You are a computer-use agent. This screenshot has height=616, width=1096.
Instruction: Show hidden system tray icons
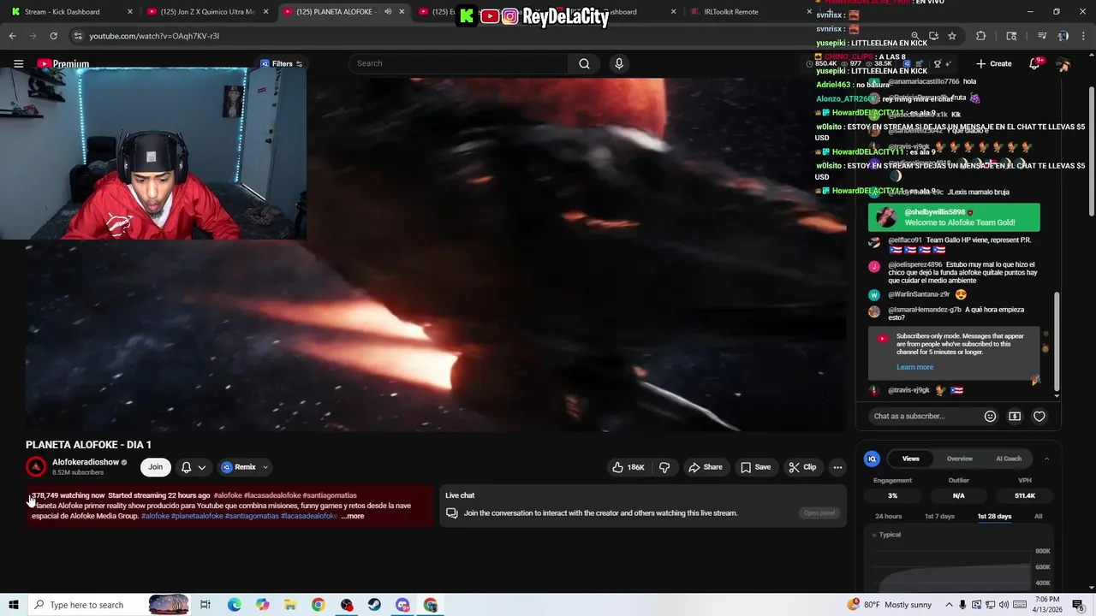pos(948,605)
